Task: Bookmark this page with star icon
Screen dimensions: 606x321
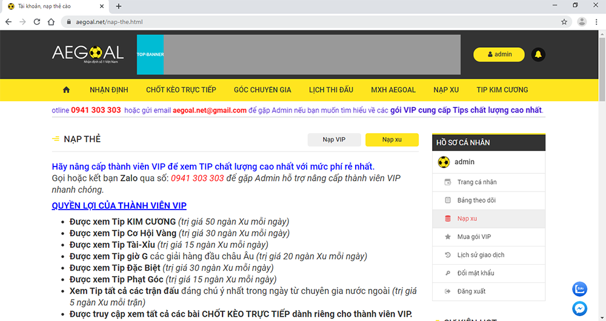Action: pos(564,22)
